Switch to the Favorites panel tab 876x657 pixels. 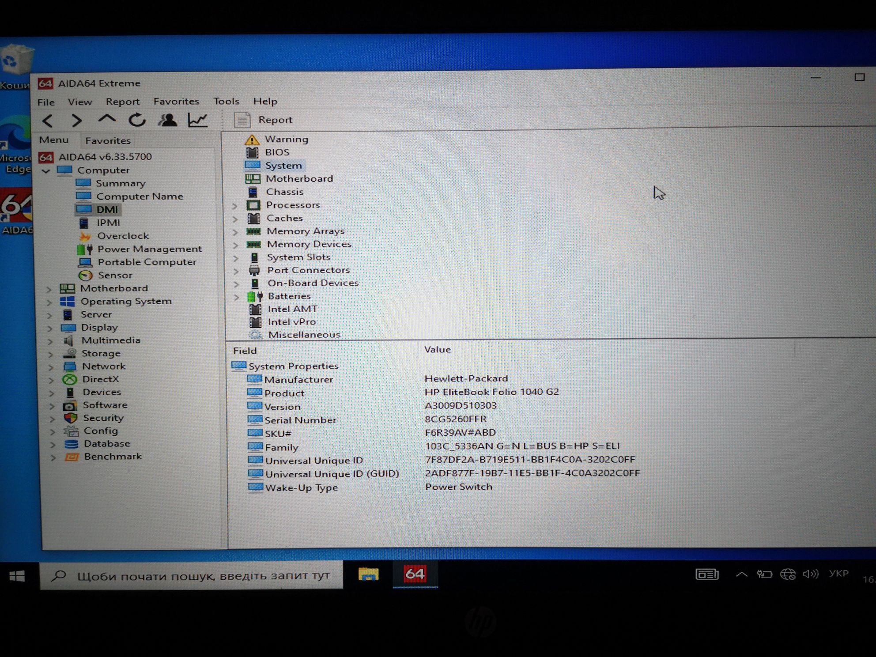point(108,140)
